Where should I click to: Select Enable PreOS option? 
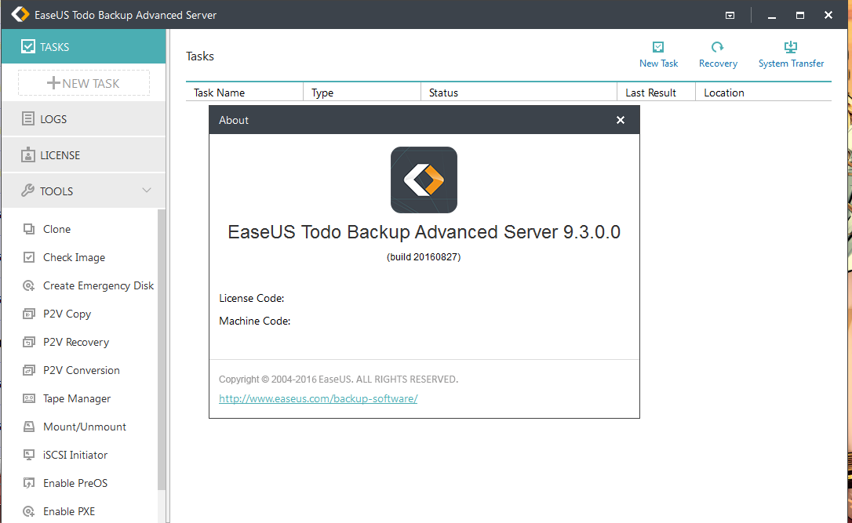pos(75,483)
